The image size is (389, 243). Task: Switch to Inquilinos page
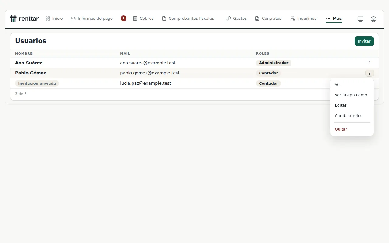point(303,19)
